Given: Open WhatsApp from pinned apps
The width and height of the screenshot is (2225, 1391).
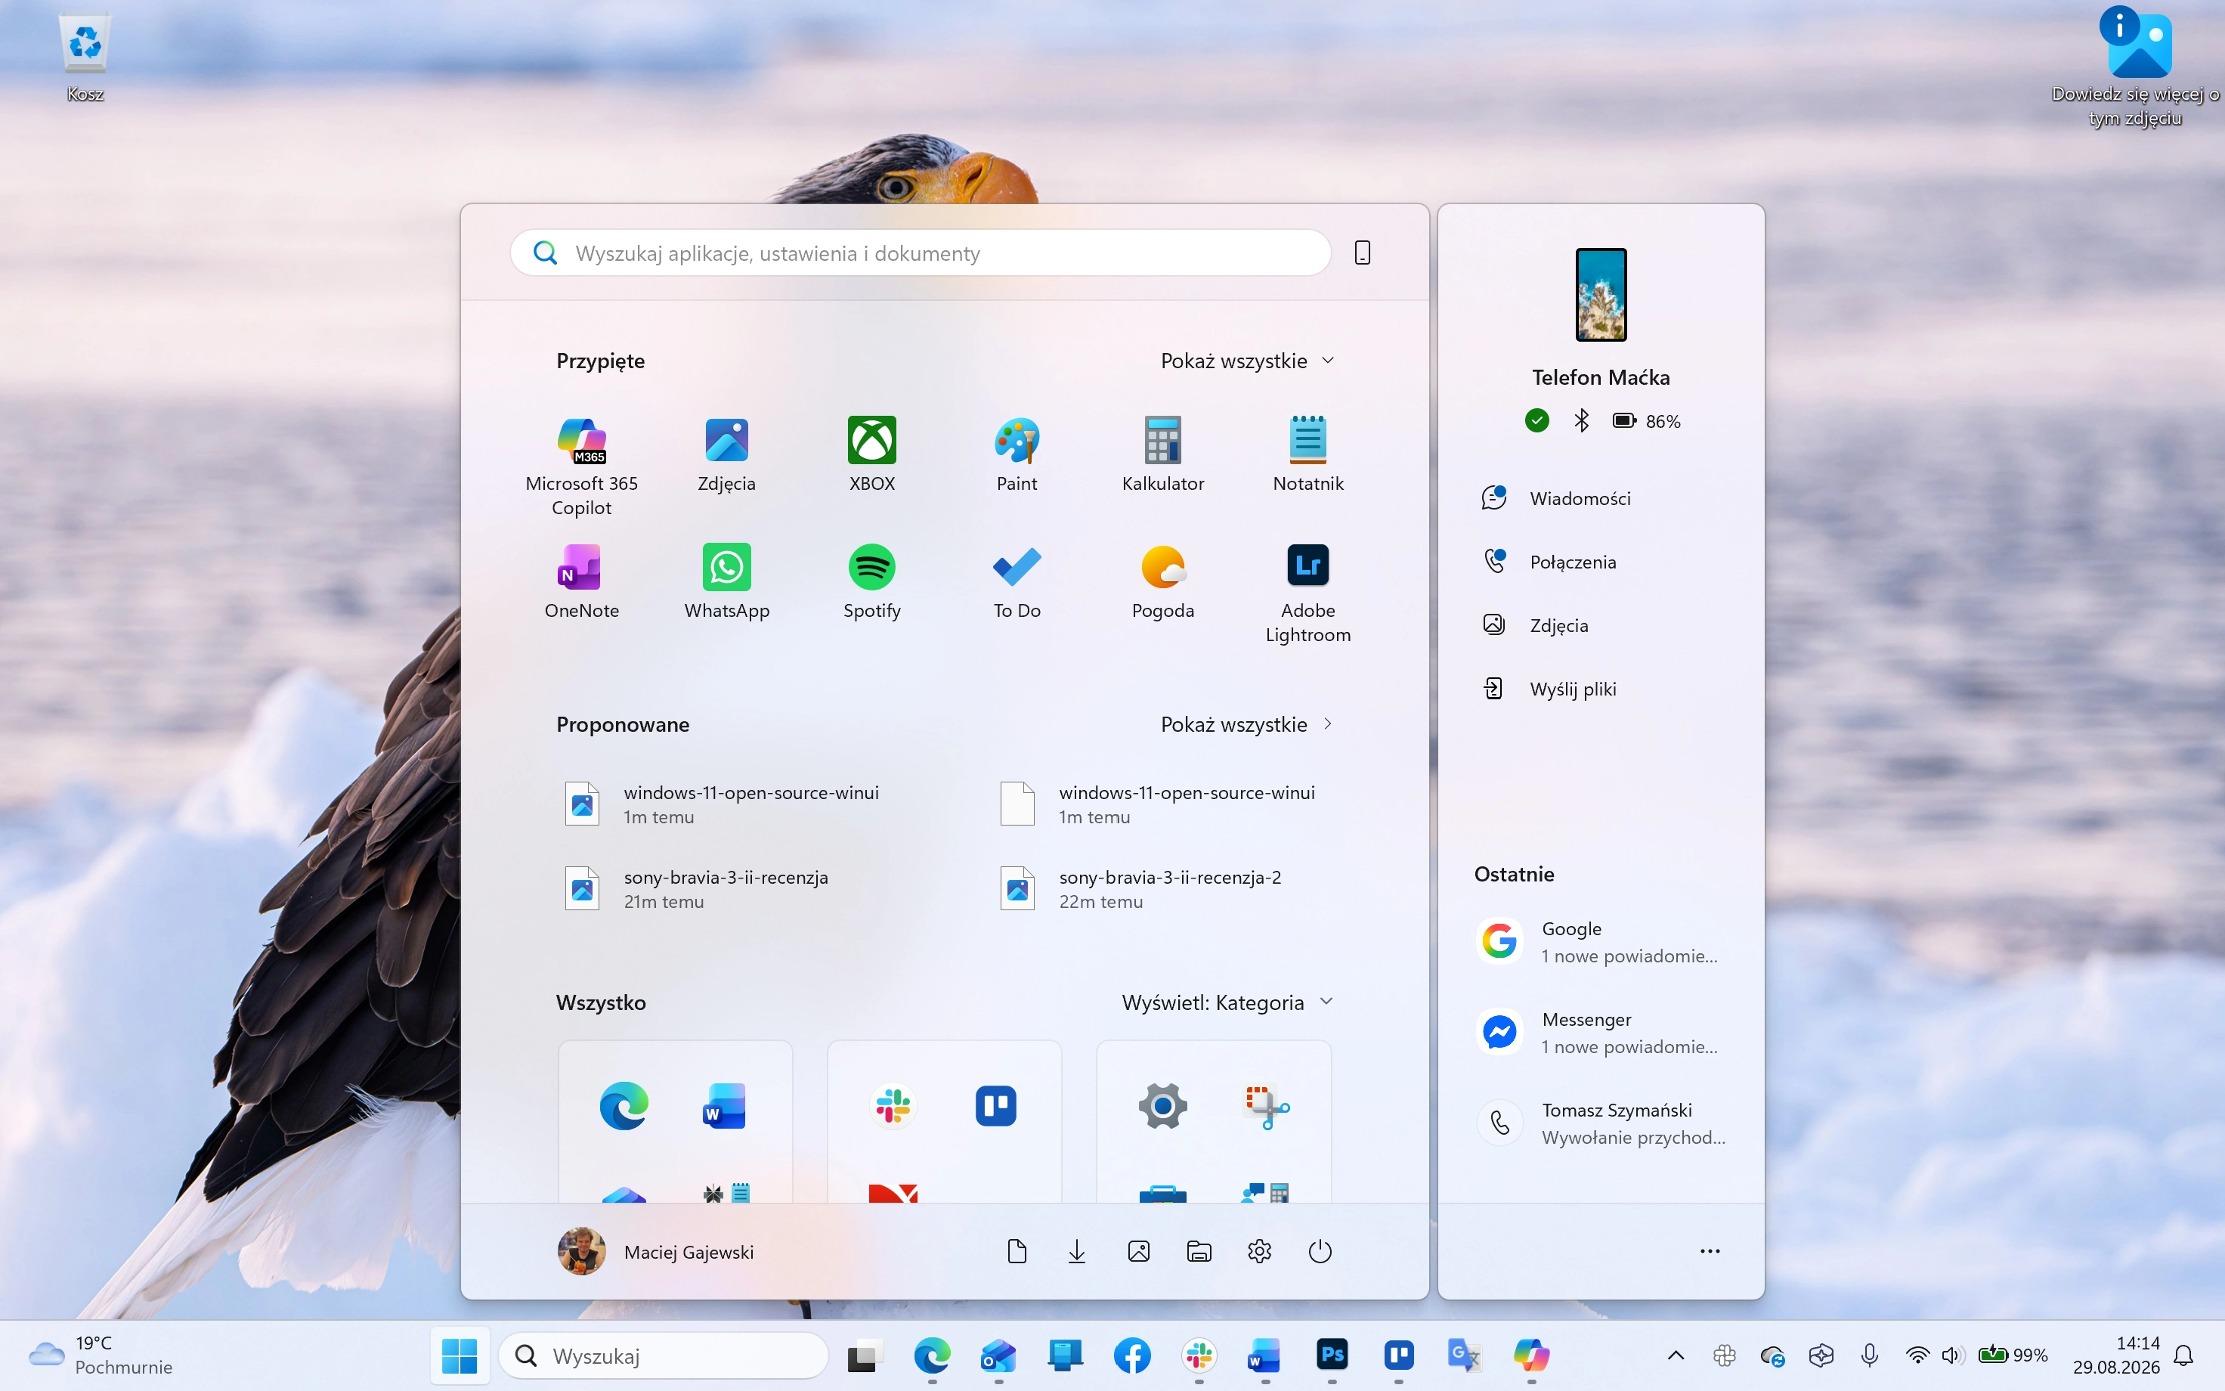Looking at the screenshot, I should pos(726,581).
